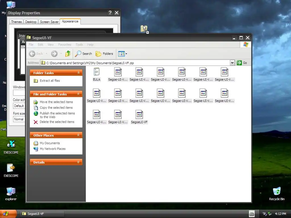
Task: Open the Favorites menu
Action: [x=65, y=45]
